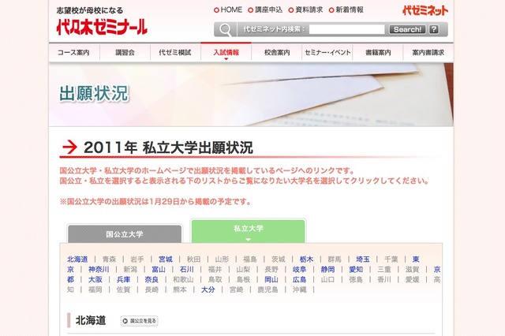Image resolution: width=505 pixels, height=336 pixels.
Task: Jump to 岐阜 prefecture link
Action: tap(300, 270)
